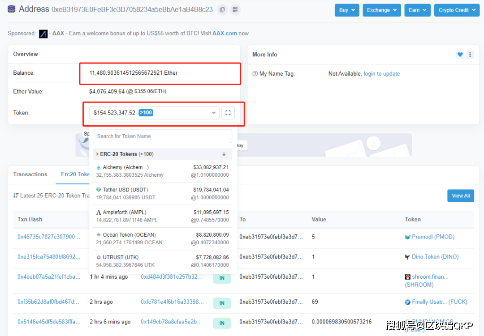484x336 pixels.
Task: Open transaction hash 0x5146e45df5de583fffa
Action: (49, 322)
